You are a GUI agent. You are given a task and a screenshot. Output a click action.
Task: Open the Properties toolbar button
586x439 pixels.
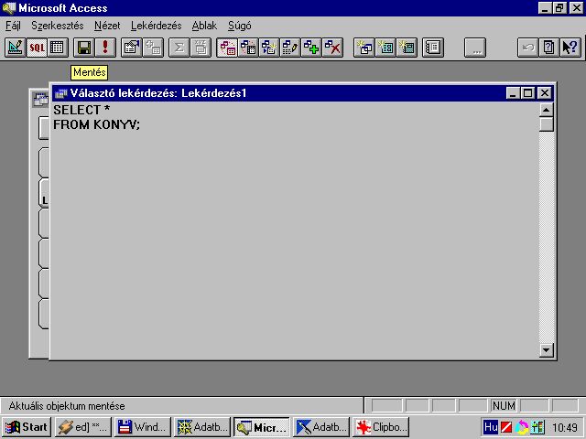coord(132,48)
